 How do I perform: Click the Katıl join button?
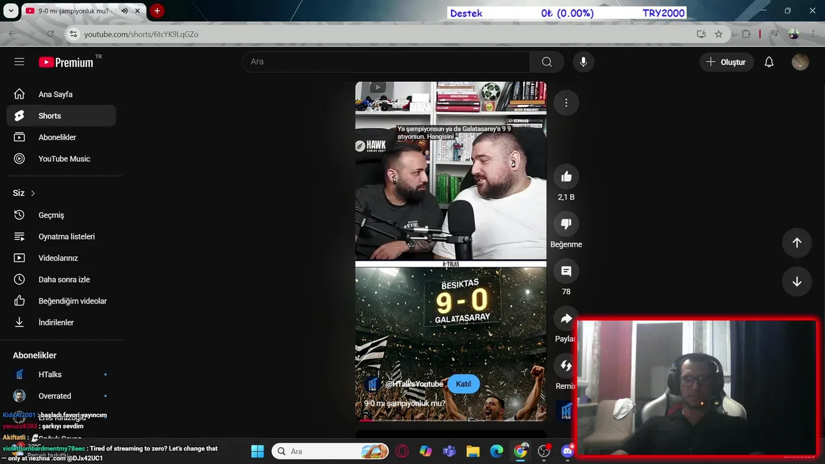tap(463, 384)
